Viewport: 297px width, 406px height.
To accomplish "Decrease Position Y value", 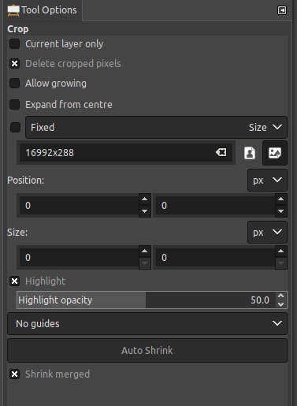I will pyautogui.click(x=281, y=211).
